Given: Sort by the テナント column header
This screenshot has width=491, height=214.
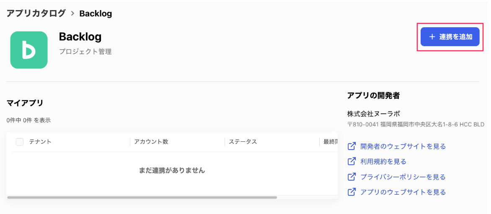Looking at the screenshot, I should (40, 142).
